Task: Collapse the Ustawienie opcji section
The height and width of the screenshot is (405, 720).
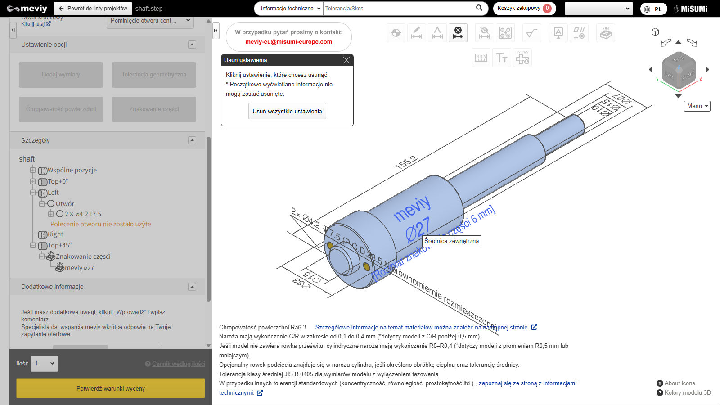Action: 192,45
